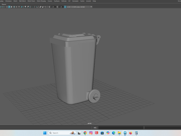Toggle viewport shadows button

pyautogui.click(x=21, y=7)
